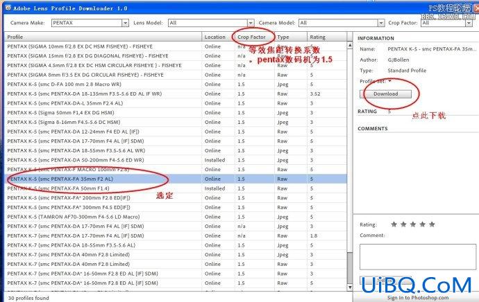This screenshot has height=302, width=479.
Task: Click the profile Name value in Information panel
Action: [432, 48]
